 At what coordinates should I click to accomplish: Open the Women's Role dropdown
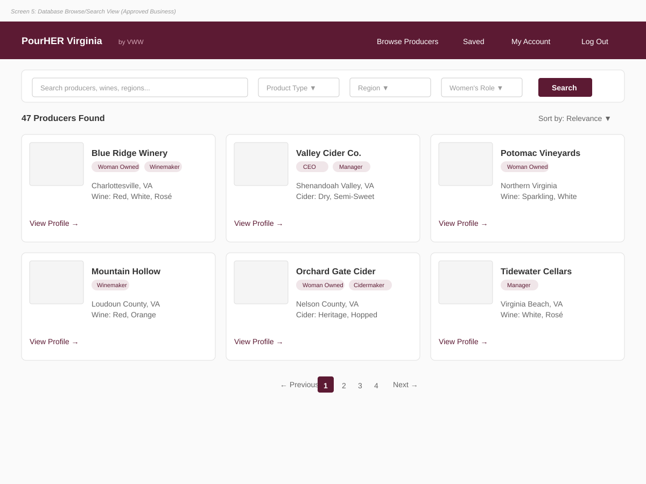tap(482, 88)
